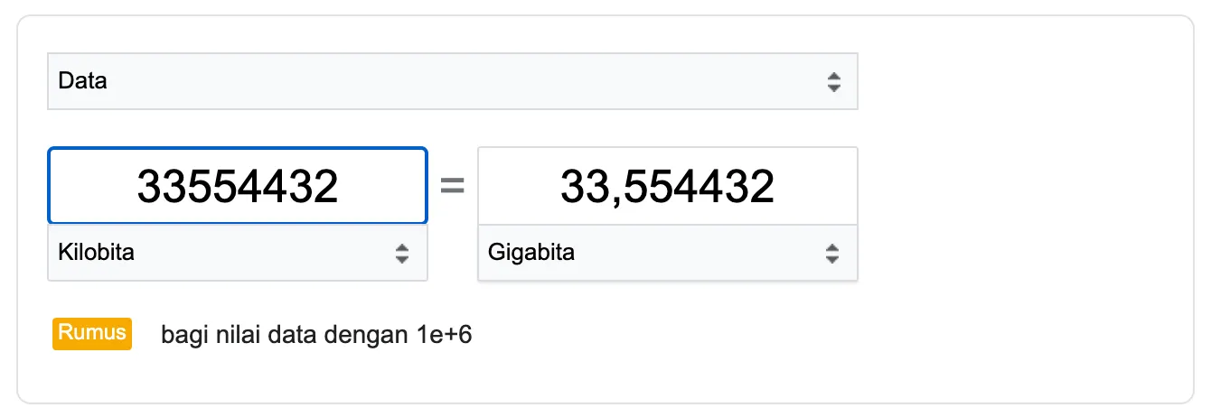This screenshot has height=417, width=1211.
Task: Click the down arrow on the Data selector
Action: pos(833,88)
